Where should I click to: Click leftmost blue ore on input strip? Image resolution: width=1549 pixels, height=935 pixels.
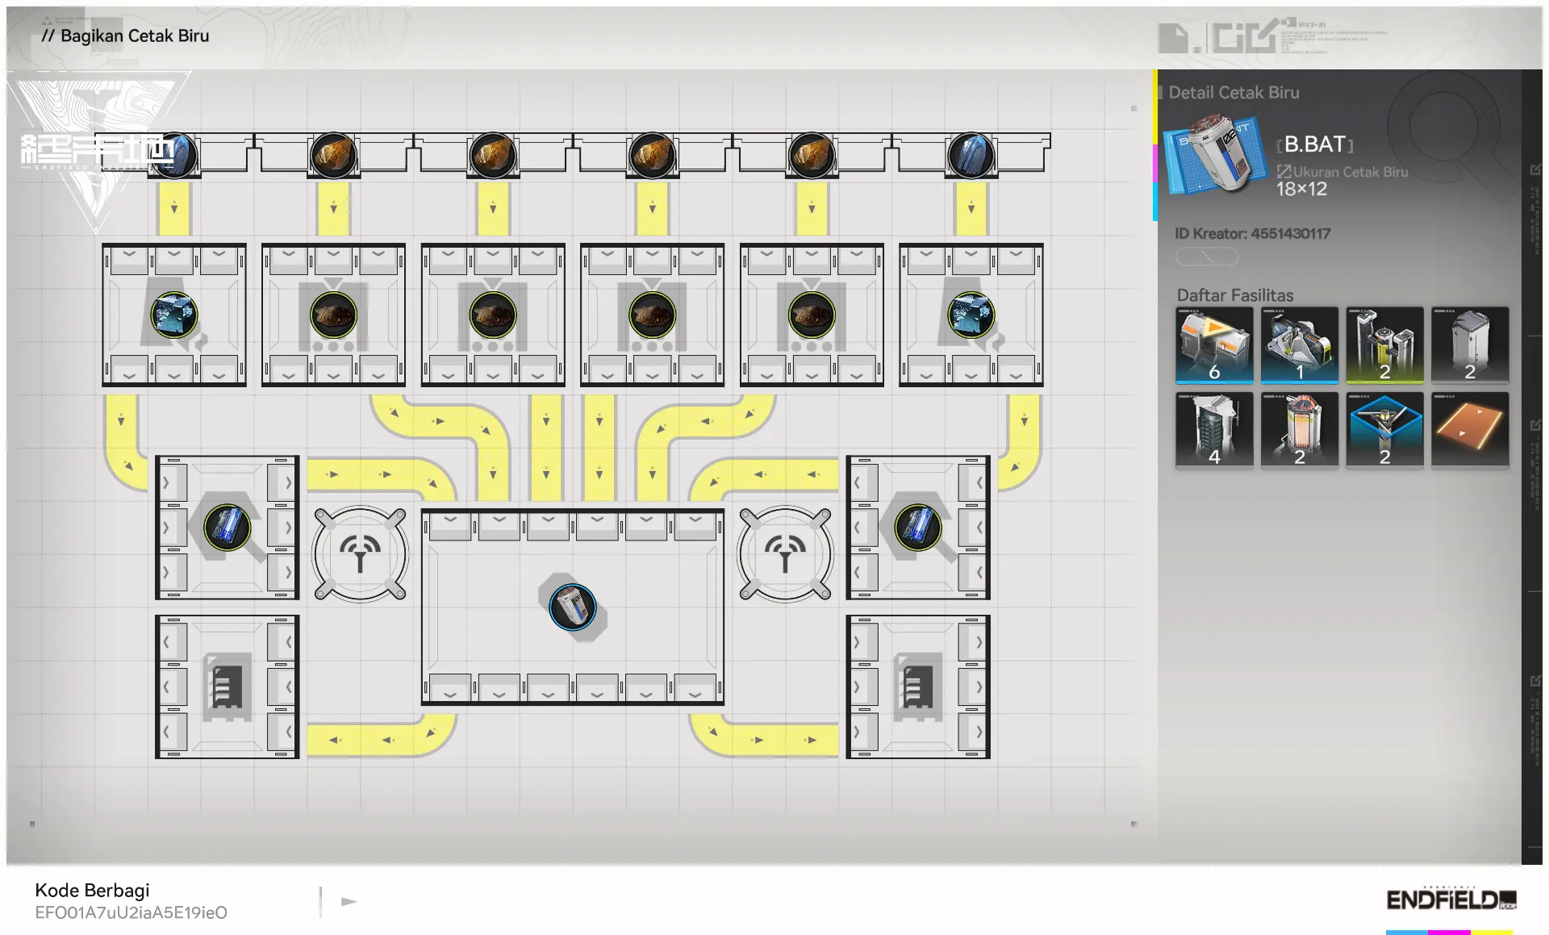click(174, 155)
